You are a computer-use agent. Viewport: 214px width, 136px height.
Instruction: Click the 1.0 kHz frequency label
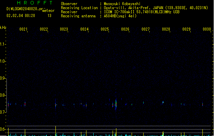[x=3, y=61]
